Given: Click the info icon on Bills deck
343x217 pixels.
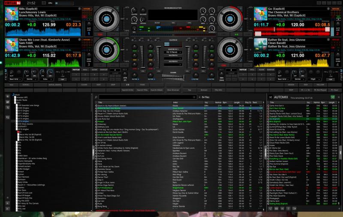Looking at the screenshot, I should point(79,9).
